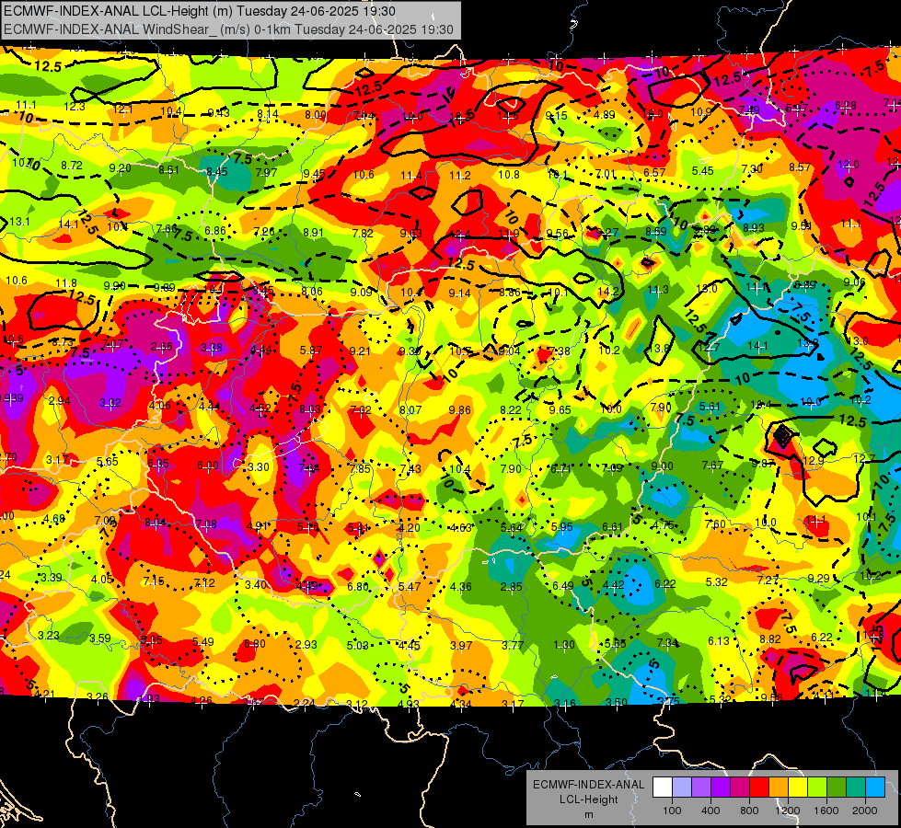Click the teal legend swatch

click(856, 788)
